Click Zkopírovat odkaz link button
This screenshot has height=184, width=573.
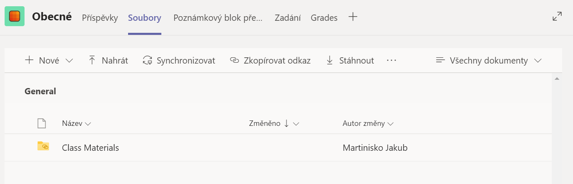pos(270,61)
